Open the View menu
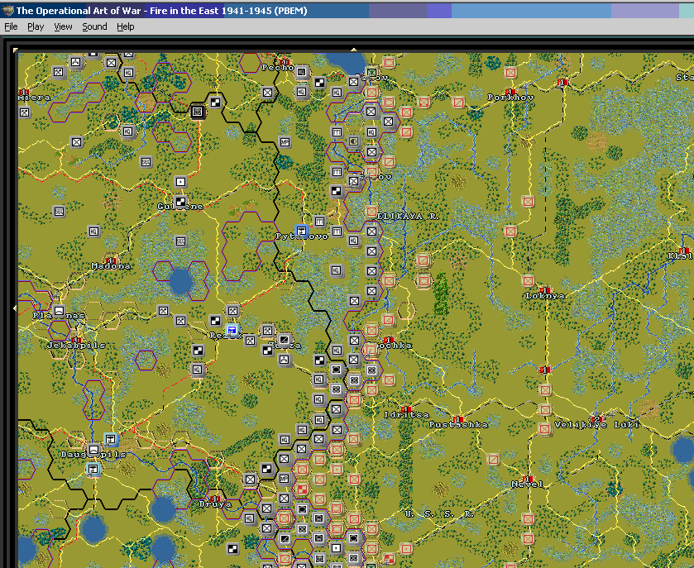 click(63, 26)
